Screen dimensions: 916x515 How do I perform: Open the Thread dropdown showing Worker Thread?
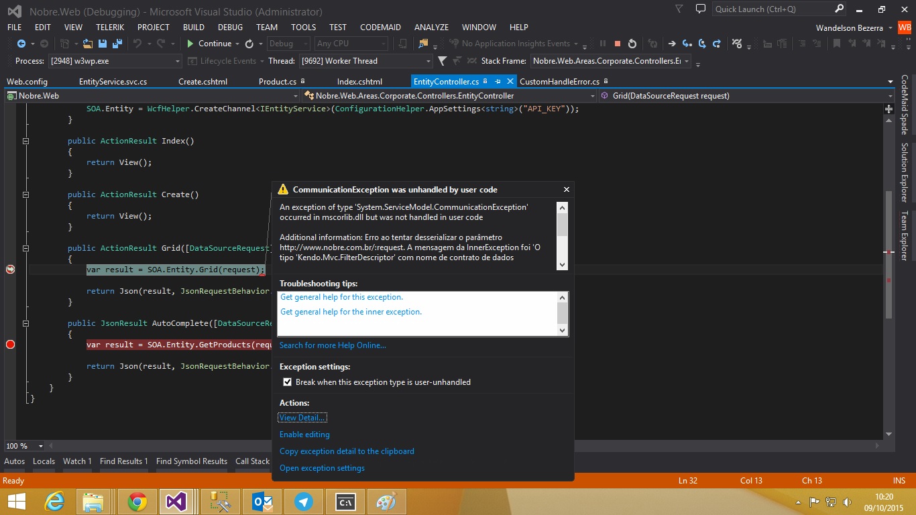point(365,61)
